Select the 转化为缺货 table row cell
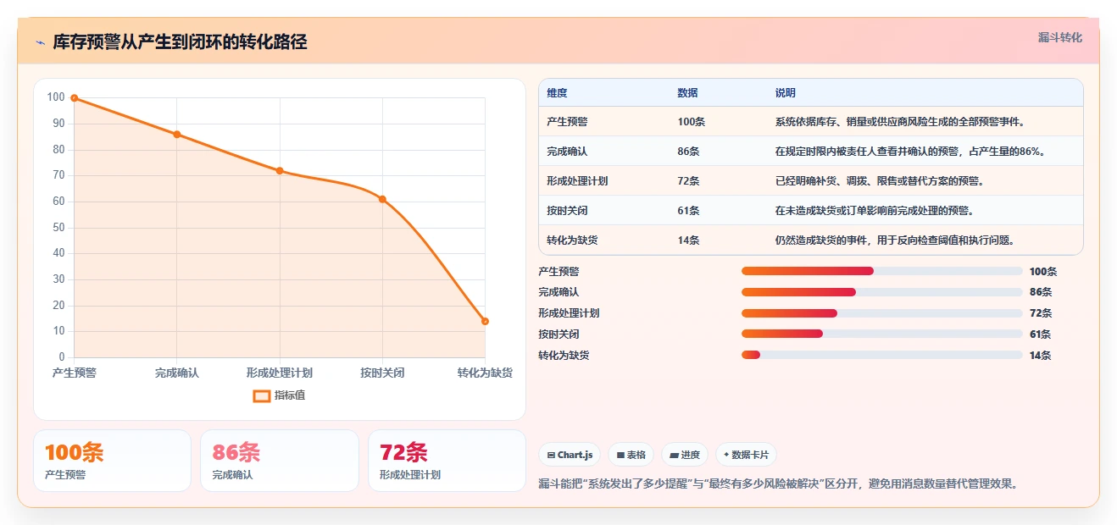 pos(572,240)
